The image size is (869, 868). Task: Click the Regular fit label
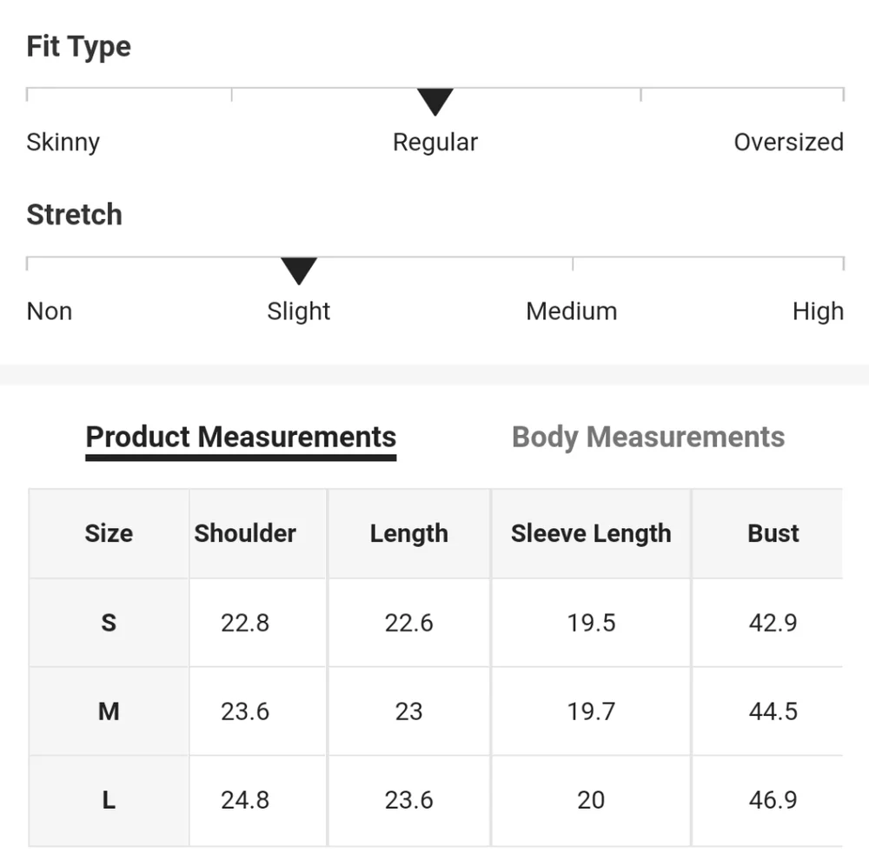tap(434, 142)
